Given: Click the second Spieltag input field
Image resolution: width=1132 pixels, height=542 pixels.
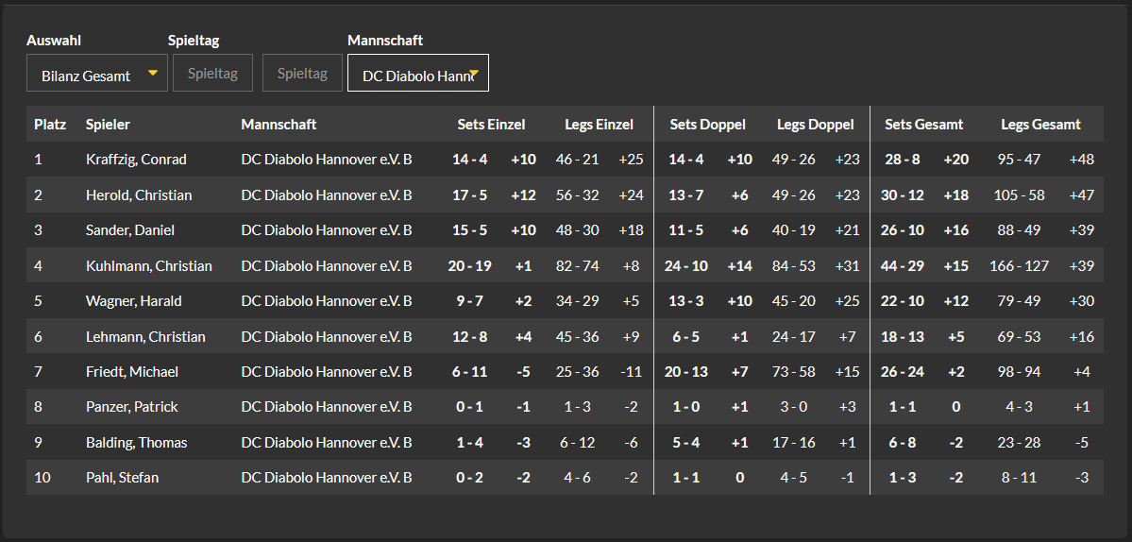Looking at the screenshot, I should pyautogui.click(x=302, y=73).
